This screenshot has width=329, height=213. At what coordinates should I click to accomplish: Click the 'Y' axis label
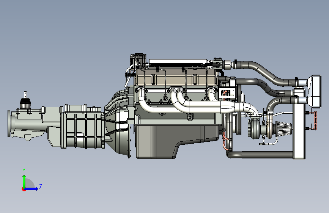(x=24, y=170)
